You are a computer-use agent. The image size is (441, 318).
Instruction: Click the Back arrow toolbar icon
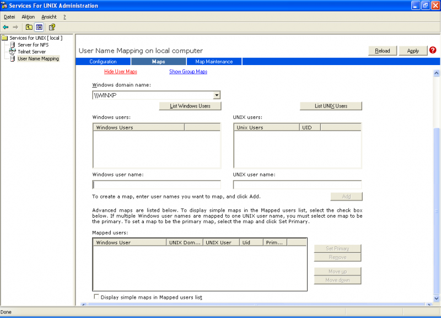6,26
